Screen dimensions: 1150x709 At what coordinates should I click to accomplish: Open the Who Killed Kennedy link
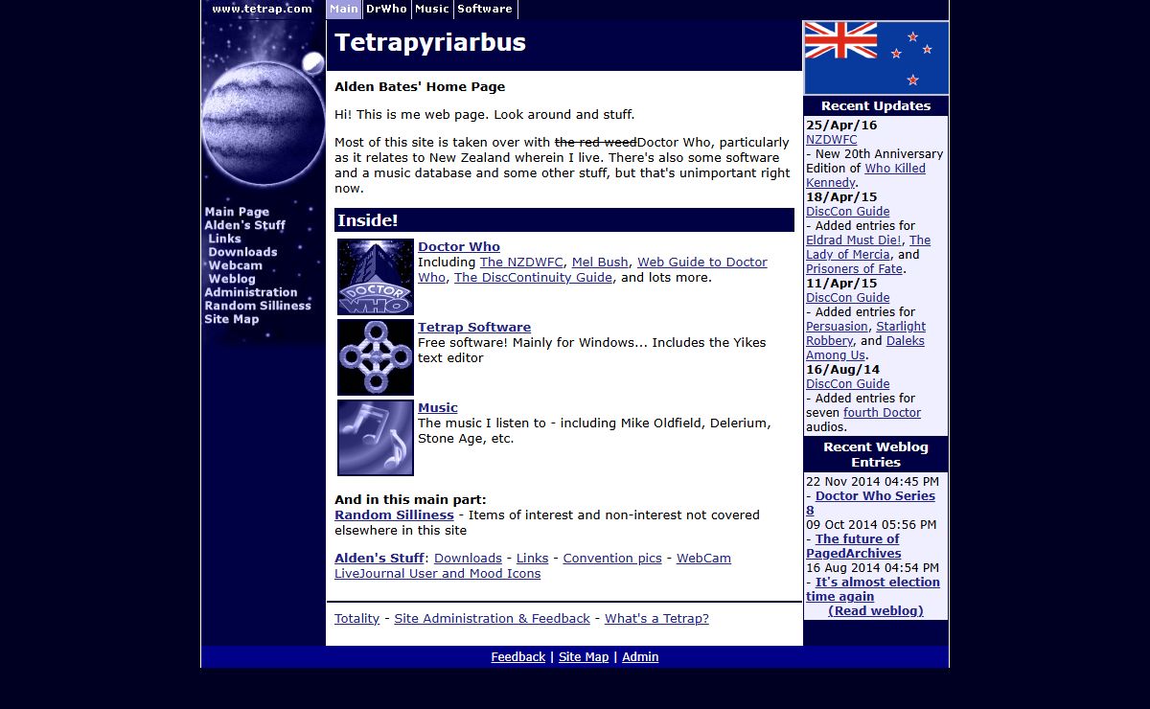[866, 175]
